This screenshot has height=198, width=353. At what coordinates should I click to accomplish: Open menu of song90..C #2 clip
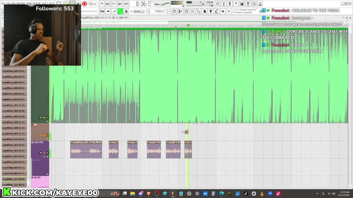(167, 142)
